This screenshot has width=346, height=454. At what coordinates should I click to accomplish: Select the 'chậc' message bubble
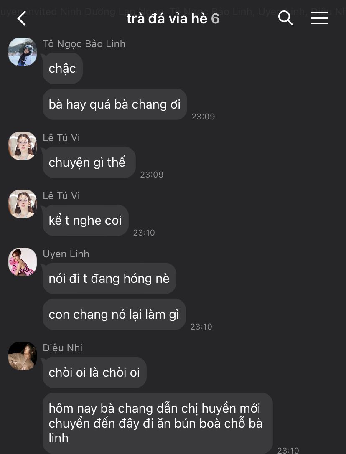(62, 68)
